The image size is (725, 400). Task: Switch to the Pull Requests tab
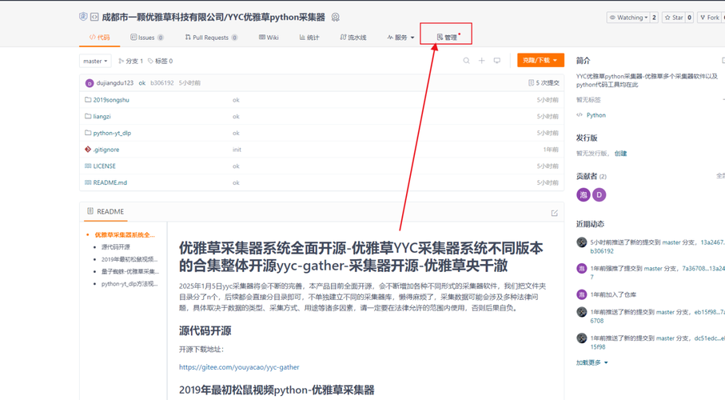[x=211, y=37]
